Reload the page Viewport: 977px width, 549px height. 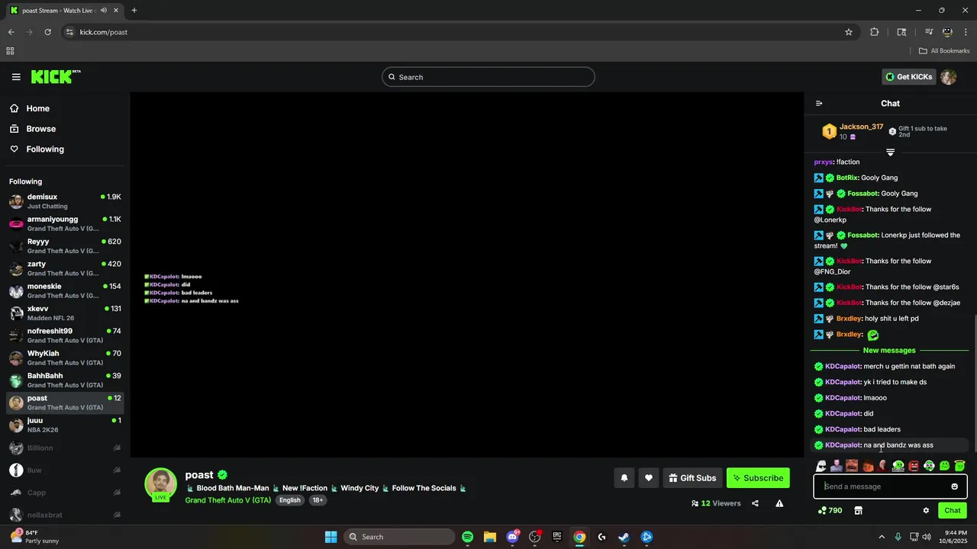(47, 32)
